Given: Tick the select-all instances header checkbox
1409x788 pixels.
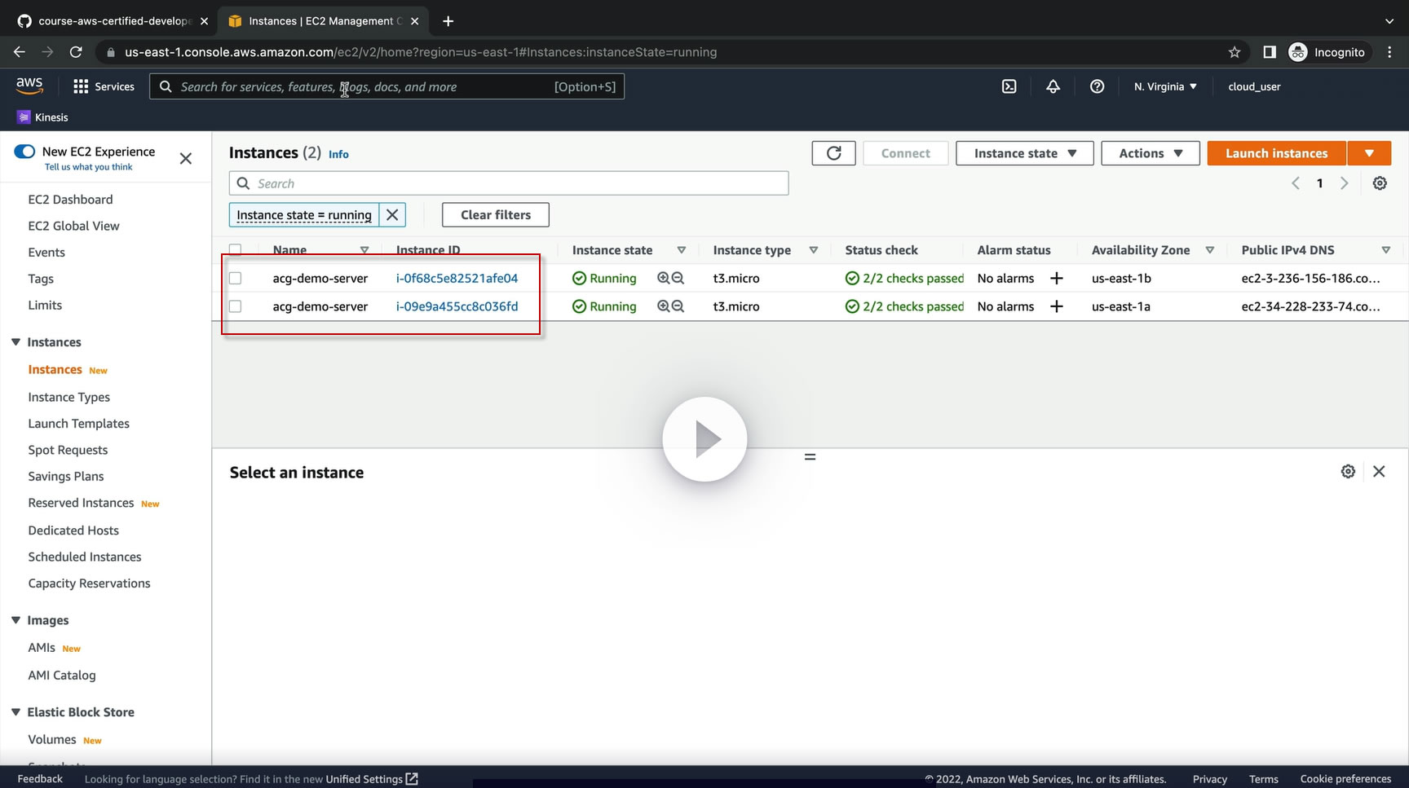Looking at the screenshot, I should coord(236,249).
